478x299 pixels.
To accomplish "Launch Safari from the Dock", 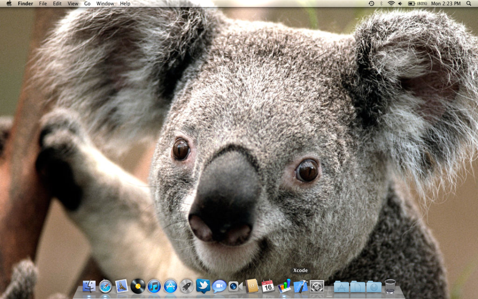I will click(105, 286).
